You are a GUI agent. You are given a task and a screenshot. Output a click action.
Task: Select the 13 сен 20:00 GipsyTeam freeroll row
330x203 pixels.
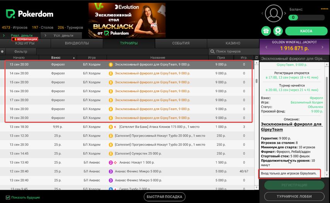coord(127,64)
